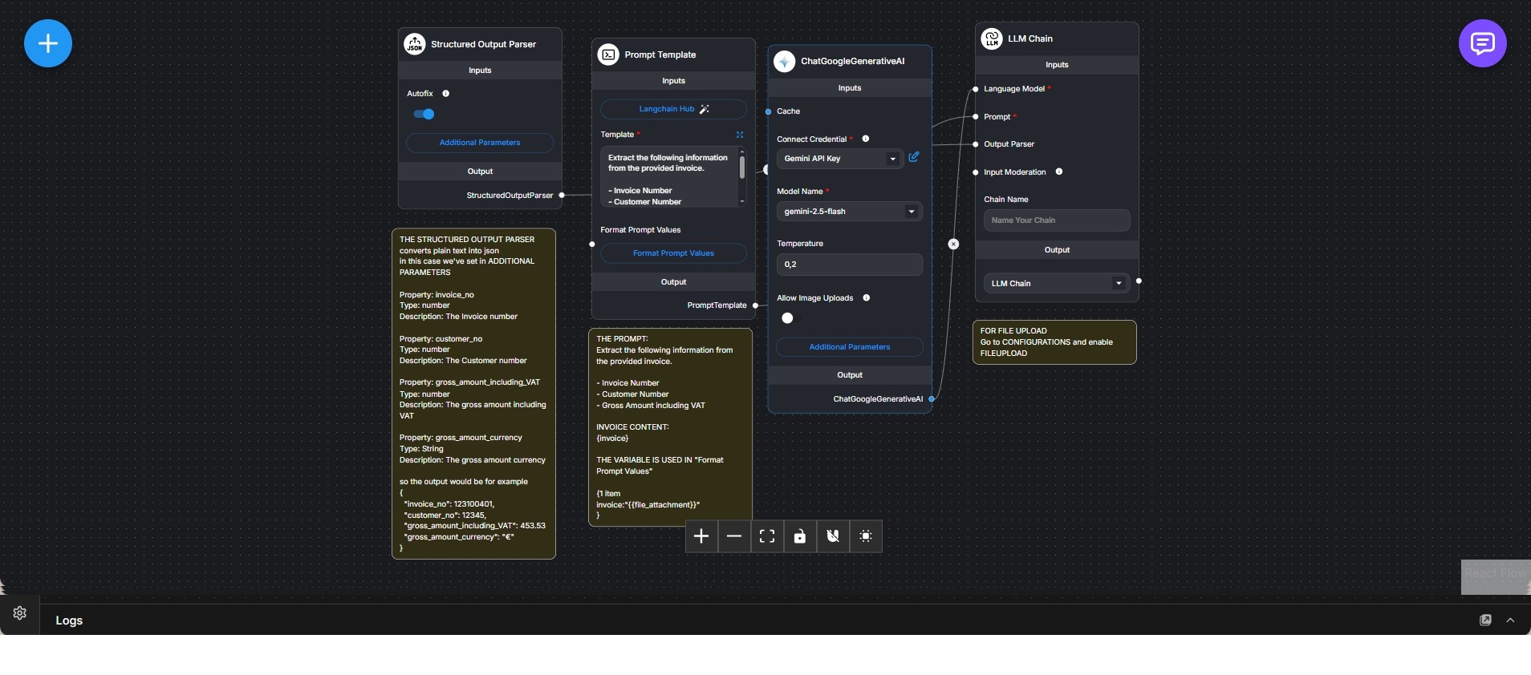Click the zoom out canvas control
Screen dimensions: 1531x675
(734, 536)
